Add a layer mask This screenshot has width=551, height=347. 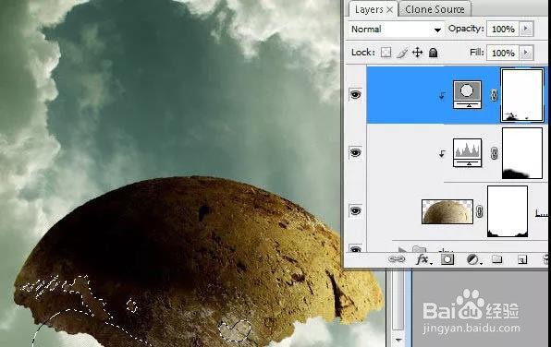(447, 259)
